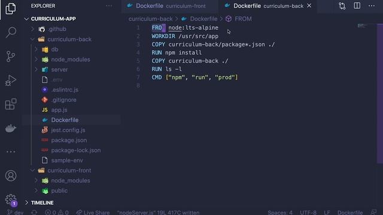Open the Manage settings gear

point(11,199)
